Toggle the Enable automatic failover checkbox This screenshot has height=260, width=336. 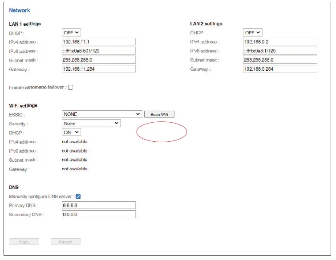[x=70, y=87]
